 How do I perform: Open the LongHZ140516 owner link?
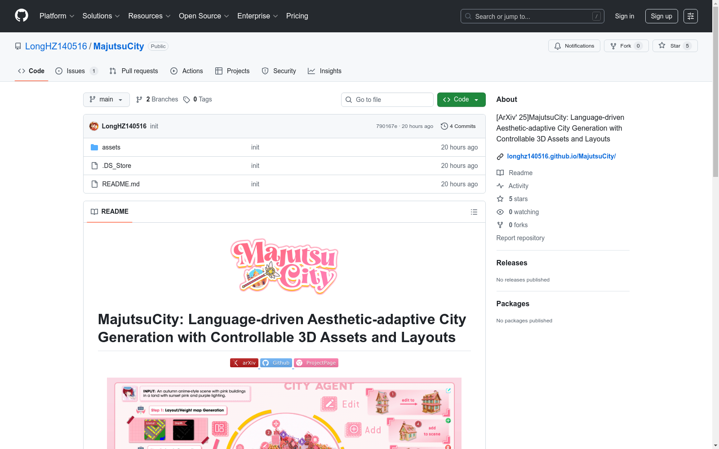pyautogui.click(x=56, y=46)
